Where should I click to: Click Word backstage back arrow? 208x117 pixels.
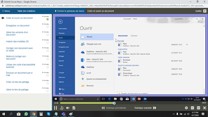[x=60, y=22]
